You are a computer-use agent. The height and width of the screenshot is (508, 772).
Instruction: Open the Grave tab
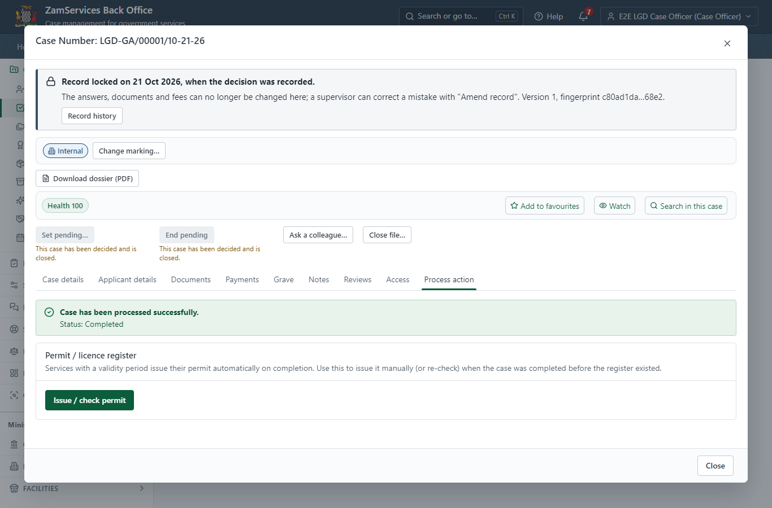(x=284, y=279)
